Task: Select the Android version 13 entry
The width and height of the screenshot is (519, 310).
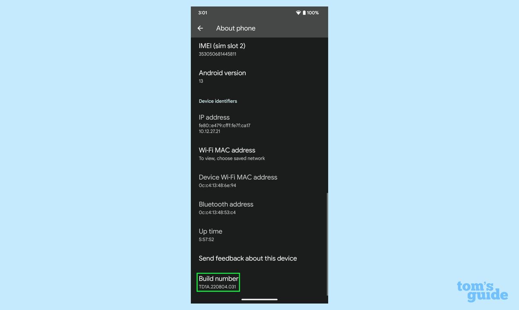Action: click(222, 76)
